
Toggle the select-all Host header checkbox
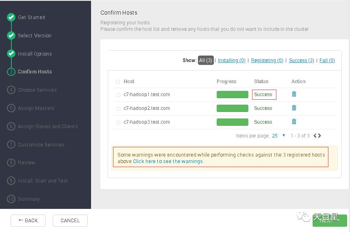(118, 82)
